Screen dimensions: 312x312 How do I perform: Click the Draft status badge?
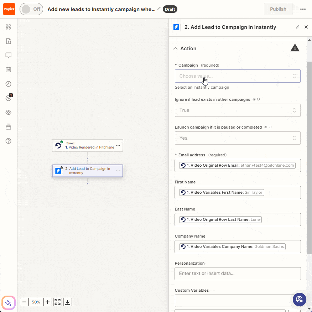(x=170, y=9)
